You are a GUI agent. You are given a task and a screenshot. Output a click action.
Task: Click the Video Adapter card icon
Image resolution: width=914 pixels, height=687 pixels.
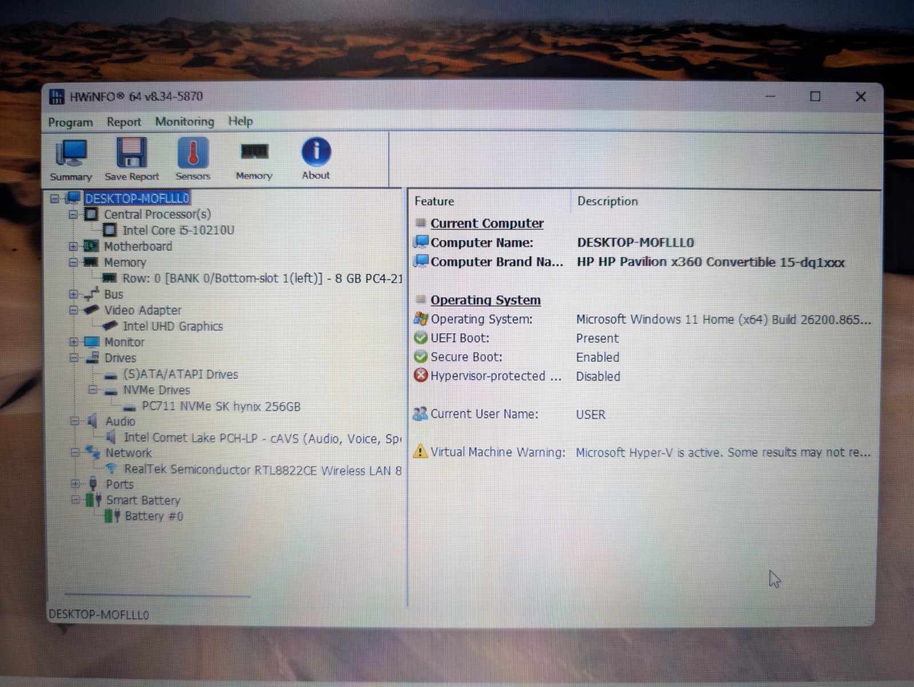pos(91,310)
